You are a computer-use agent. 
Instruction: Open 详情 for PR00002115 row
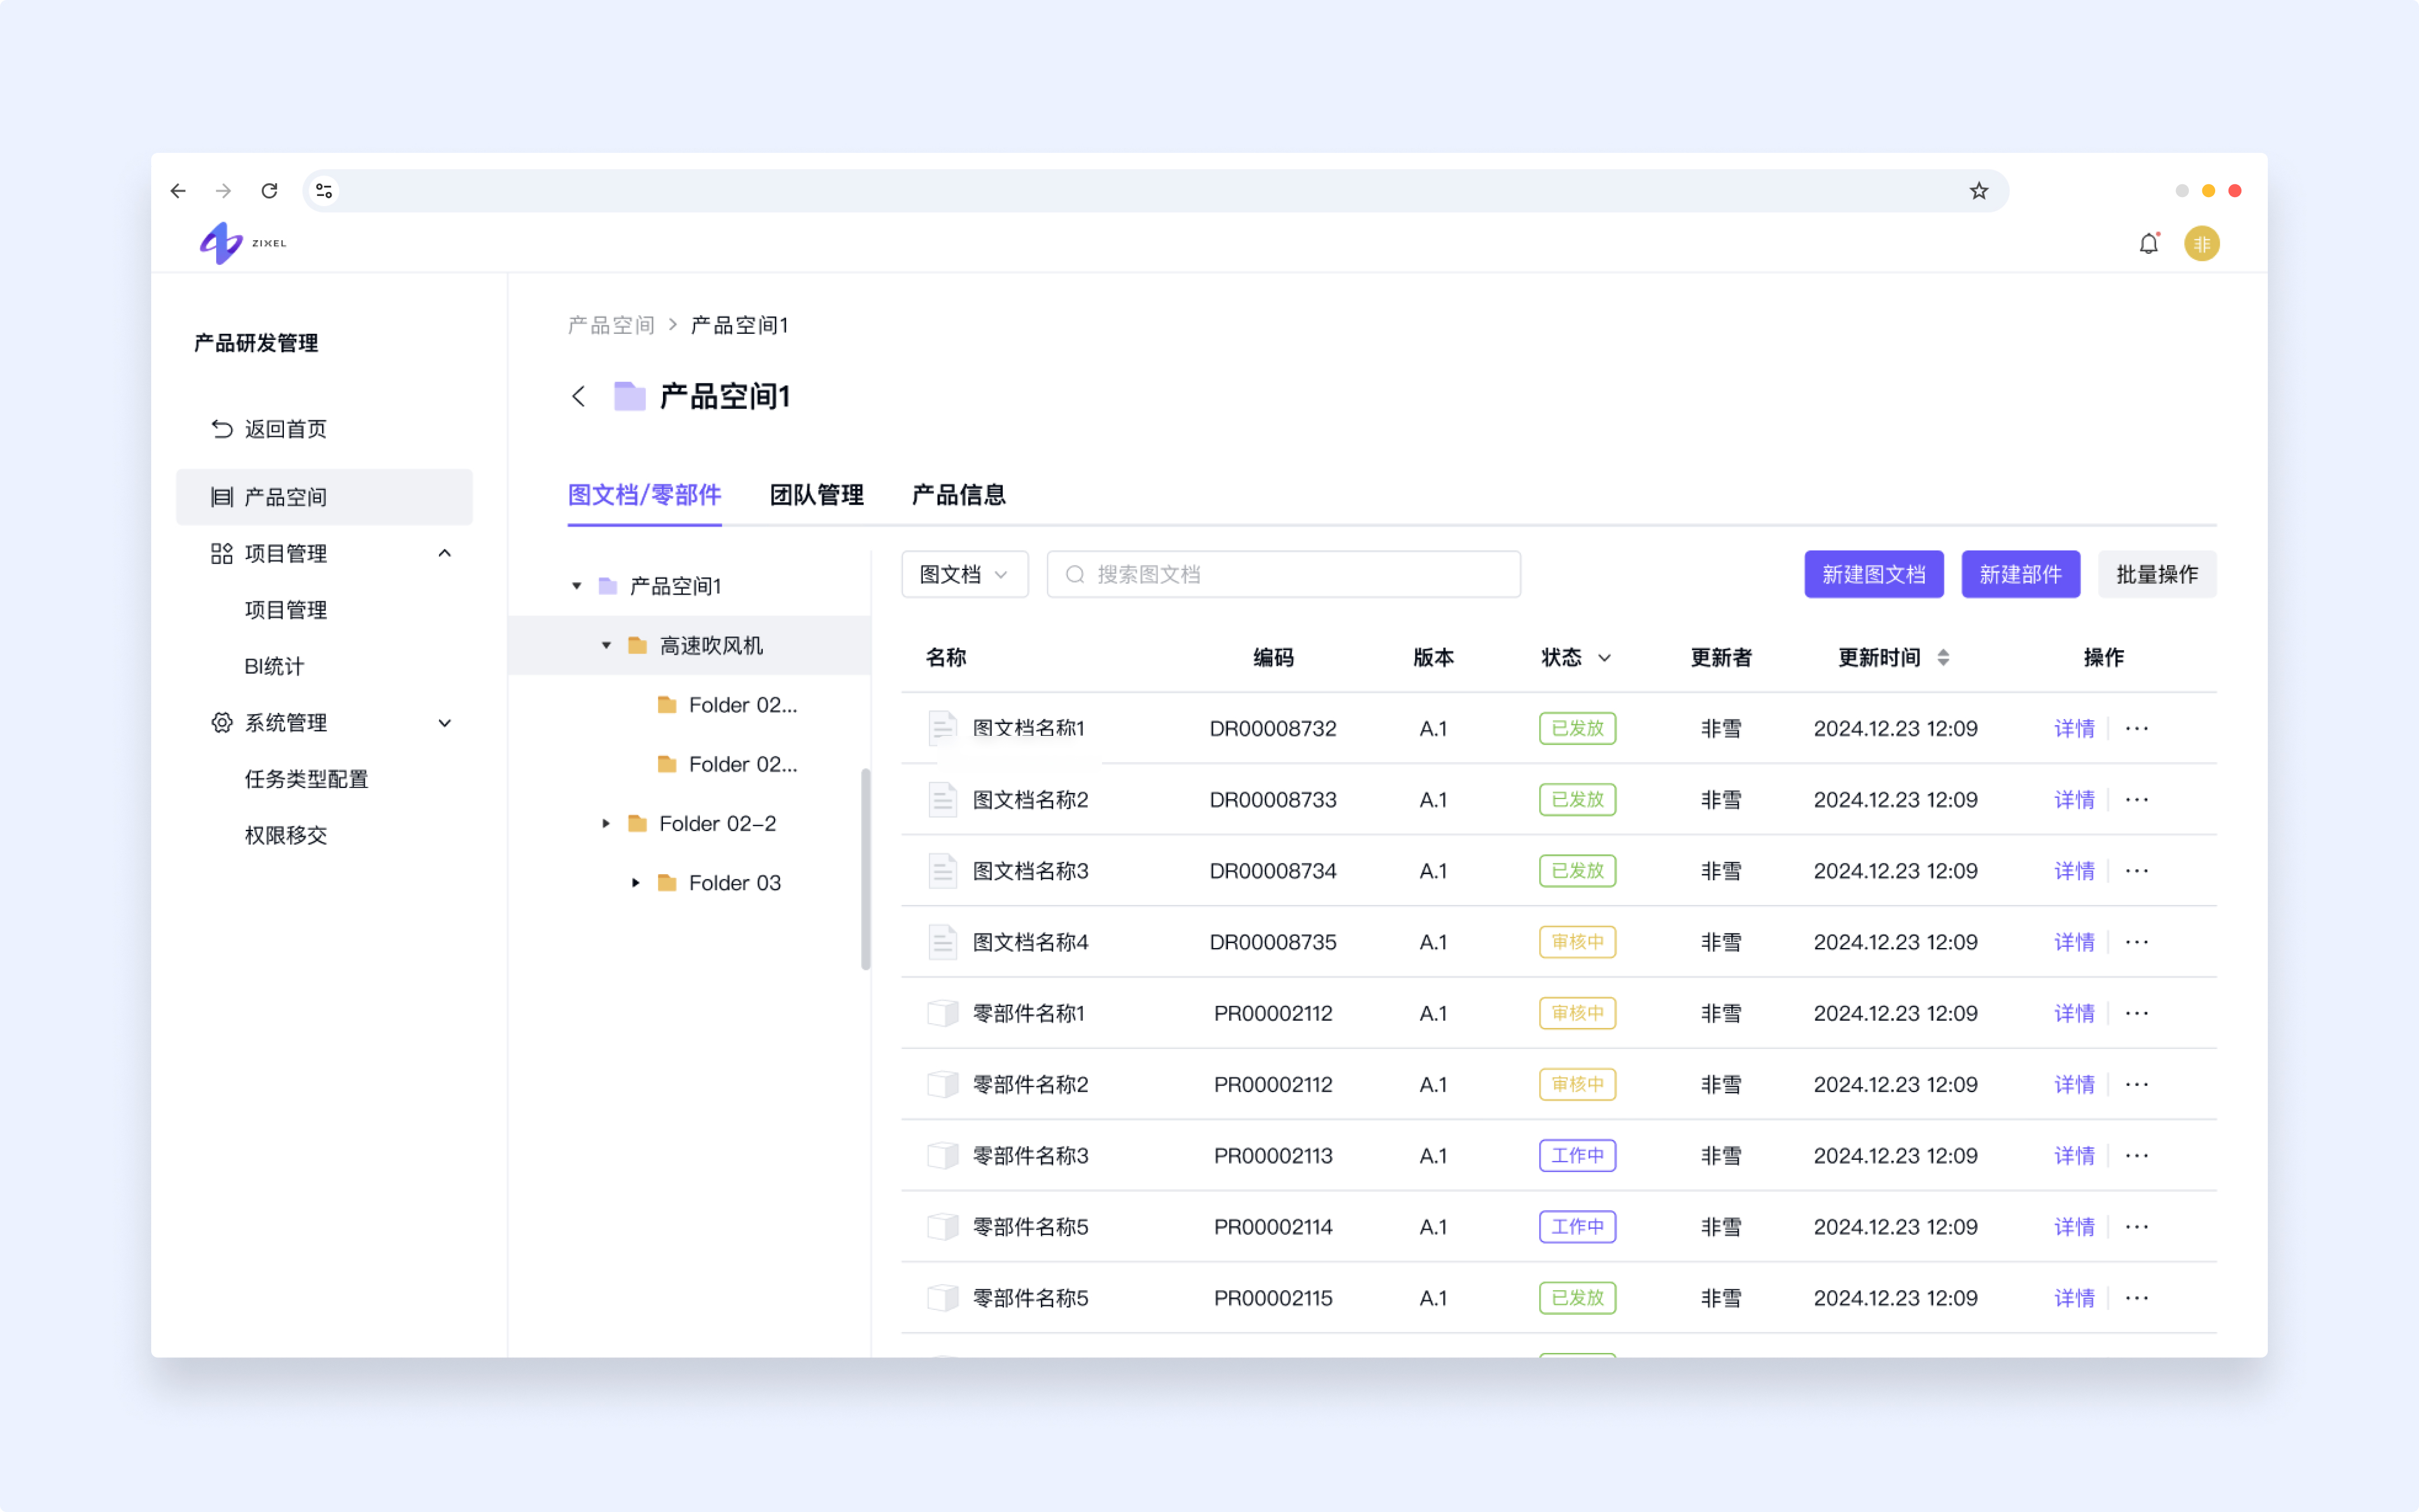(x=2074, y=1298)
